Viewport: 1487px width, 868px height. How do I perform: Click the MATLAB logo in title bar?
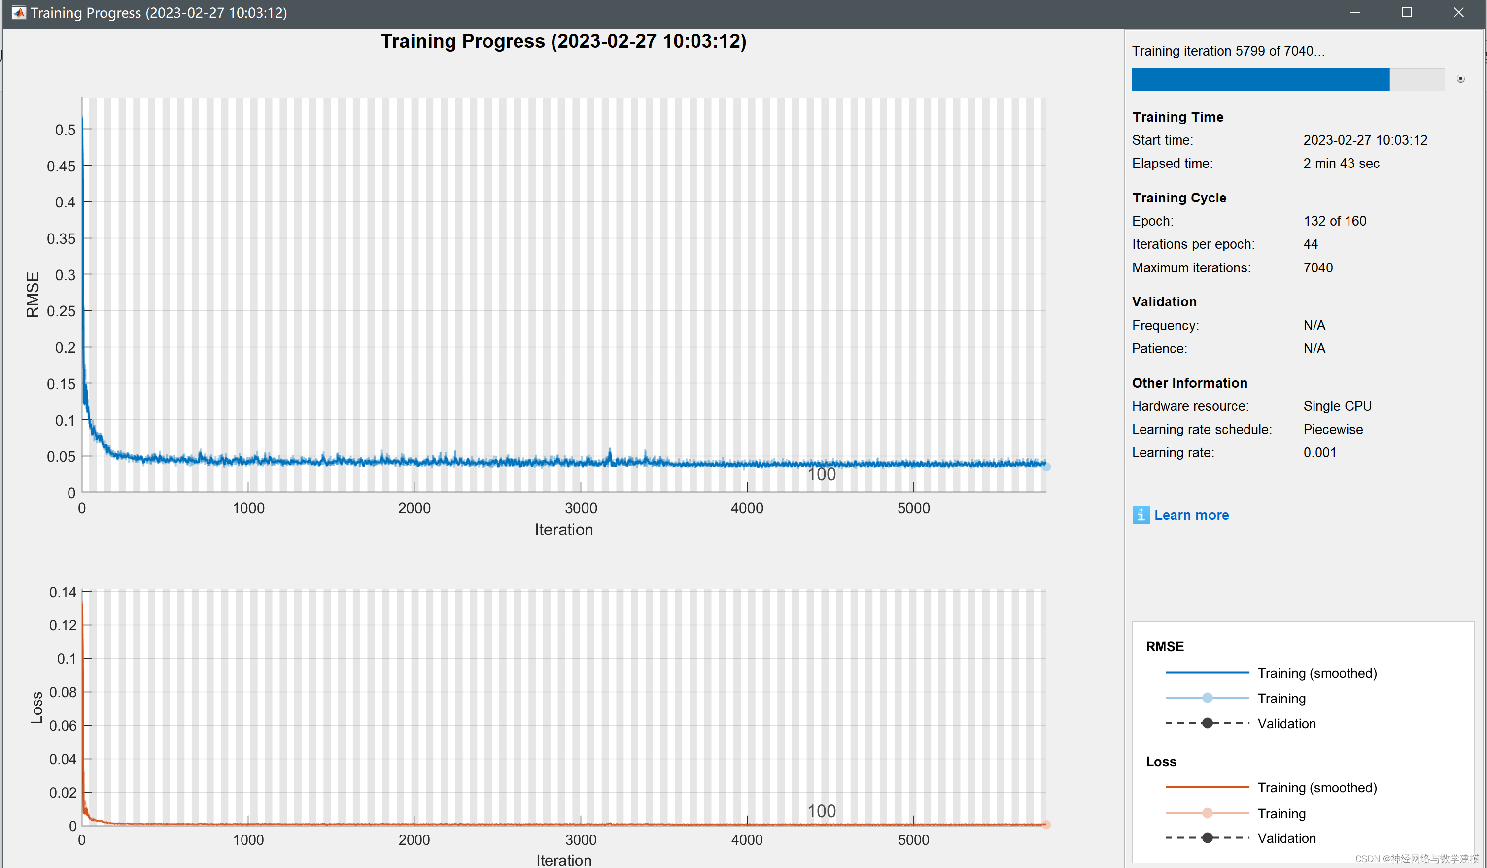tap(19, 12)
